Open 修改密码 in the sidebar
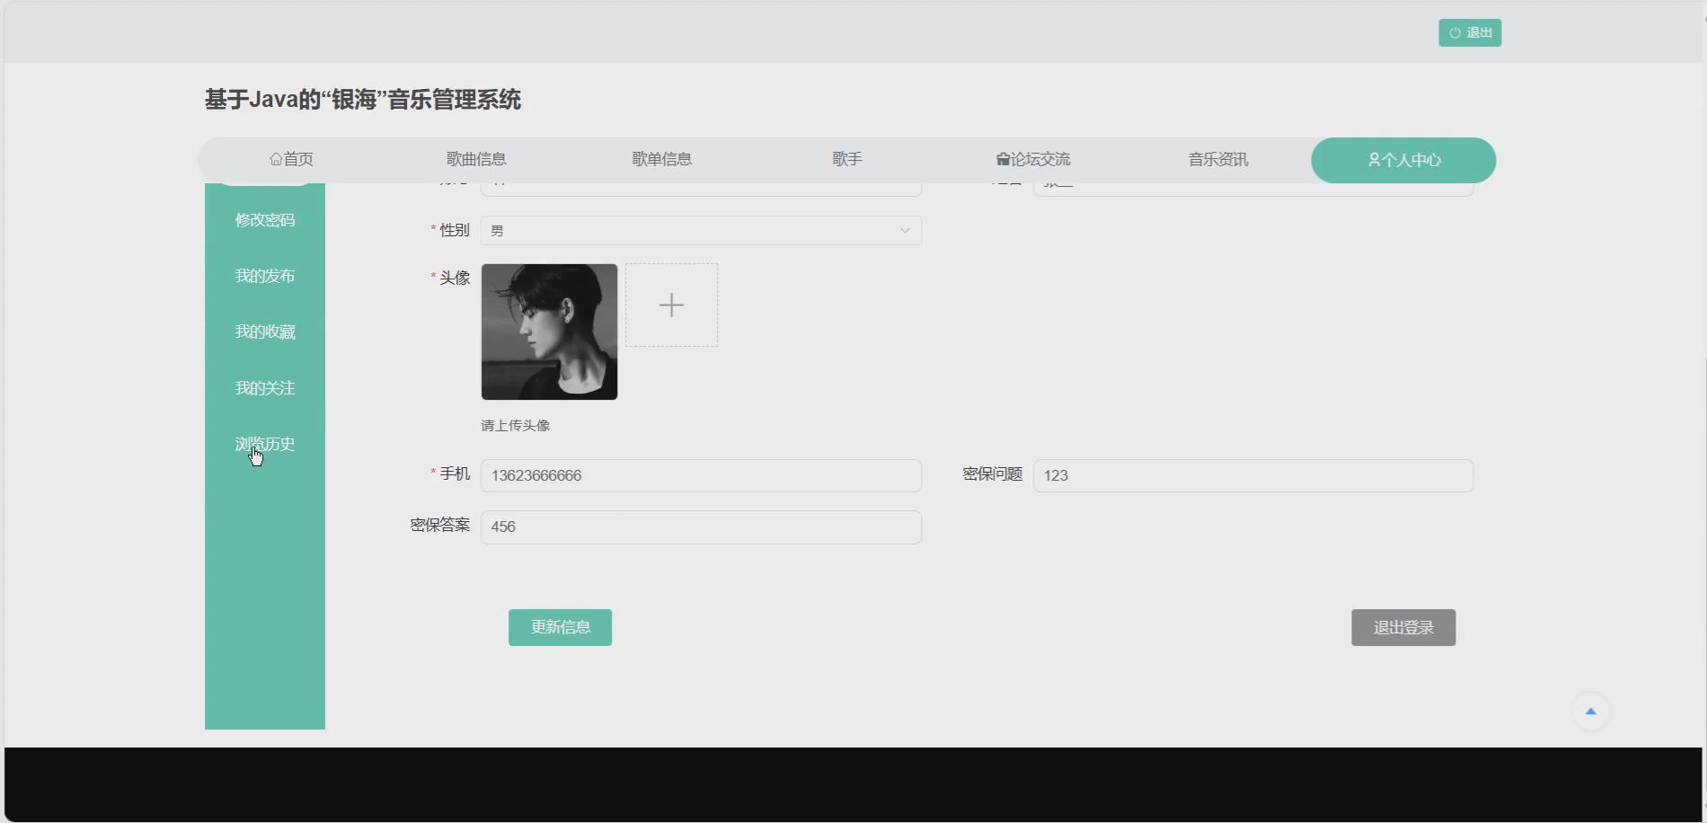This screenshot has width=1707, height=823. click(x=265, y=219)
